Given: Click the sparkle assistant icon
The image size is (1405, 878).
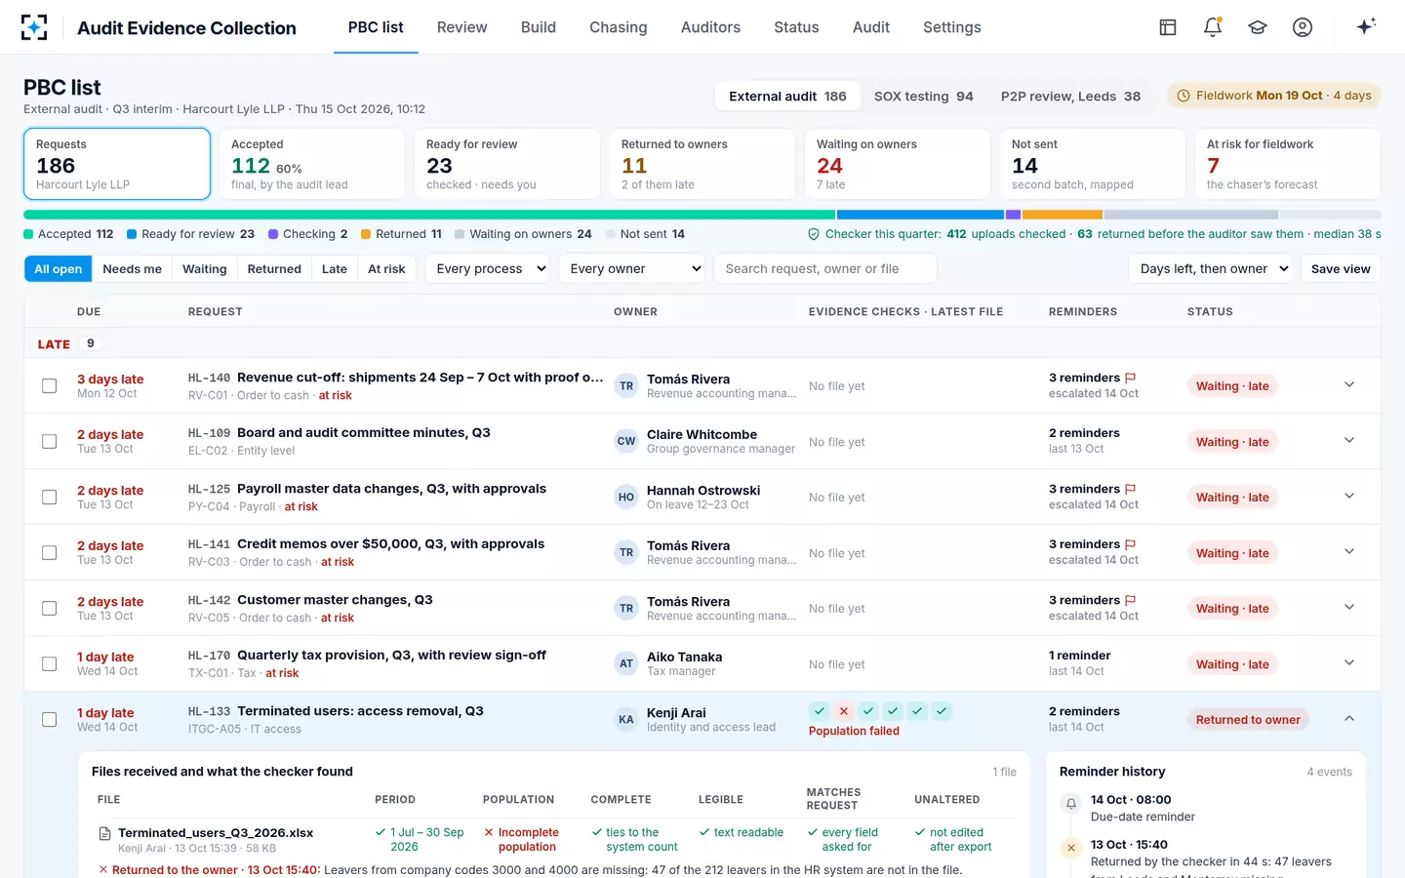Looking at the screenshot, I should (x=1366, y=26).
